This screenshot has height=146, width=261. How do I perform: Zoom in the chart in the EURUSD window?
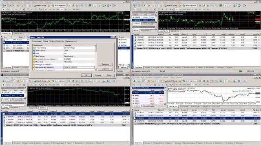click(82, 5)
